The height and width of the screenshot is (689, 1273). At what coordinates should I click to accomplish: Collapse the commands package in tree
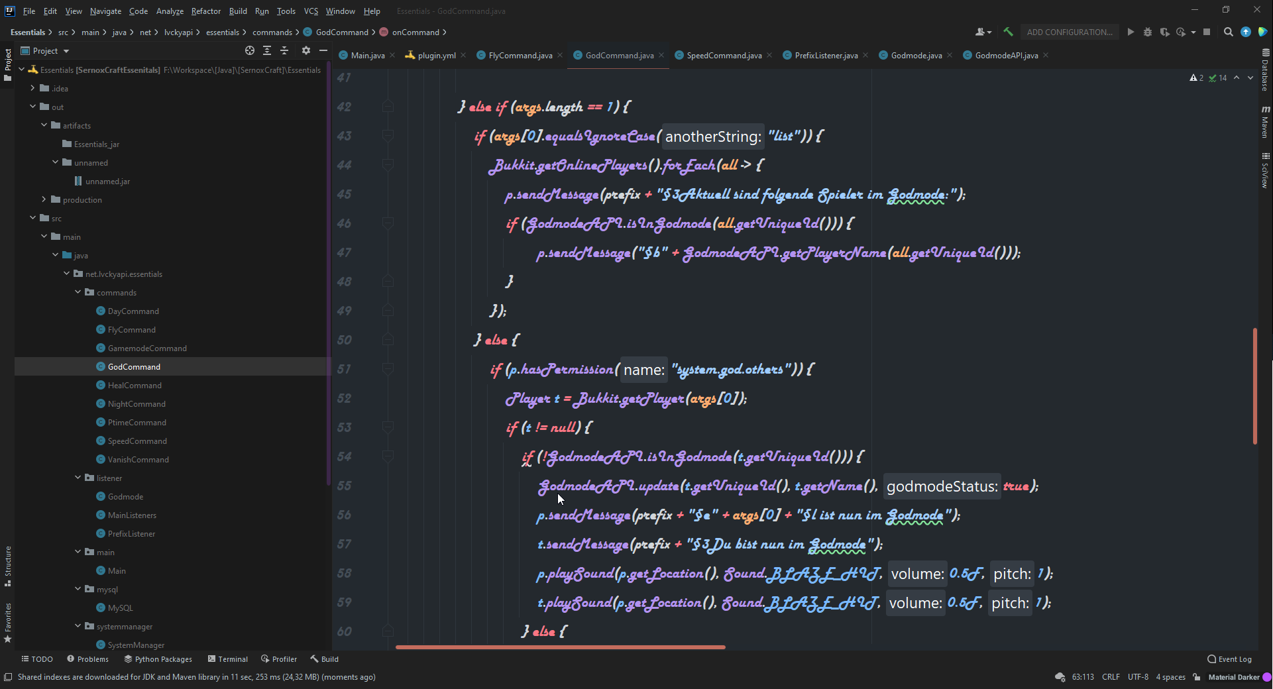pyautogui.click(x=78, y=292)
